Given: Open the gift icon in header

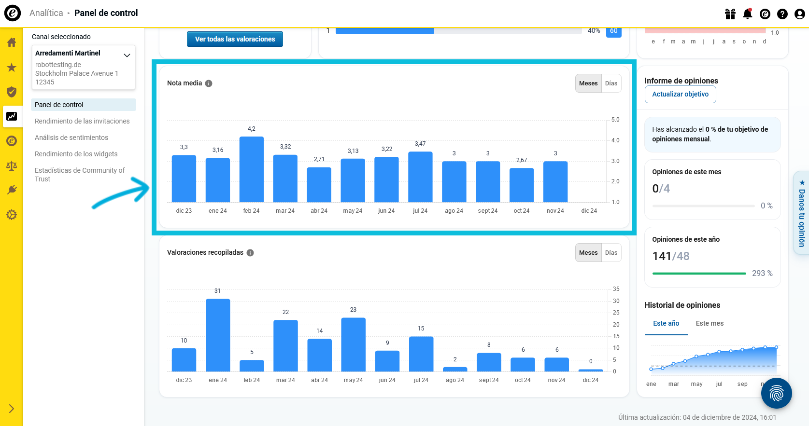Looking at the screenshot, I should click(730, 14).
